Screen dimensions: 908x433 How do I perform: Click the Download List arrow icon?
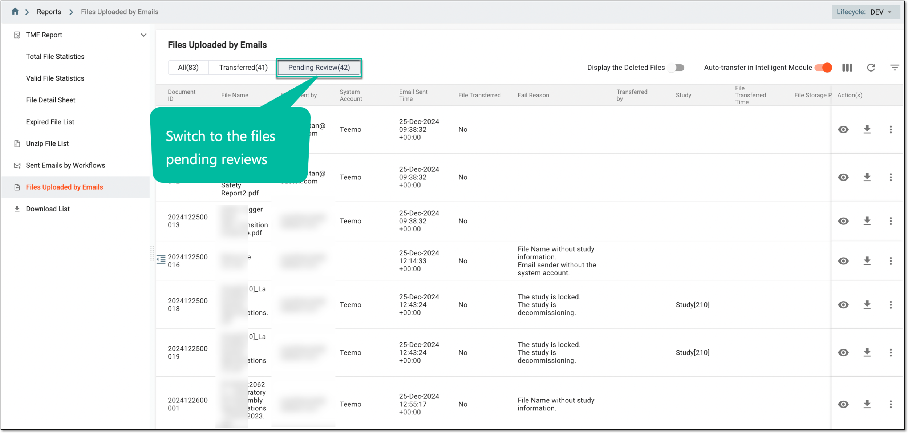coord(17,209)
